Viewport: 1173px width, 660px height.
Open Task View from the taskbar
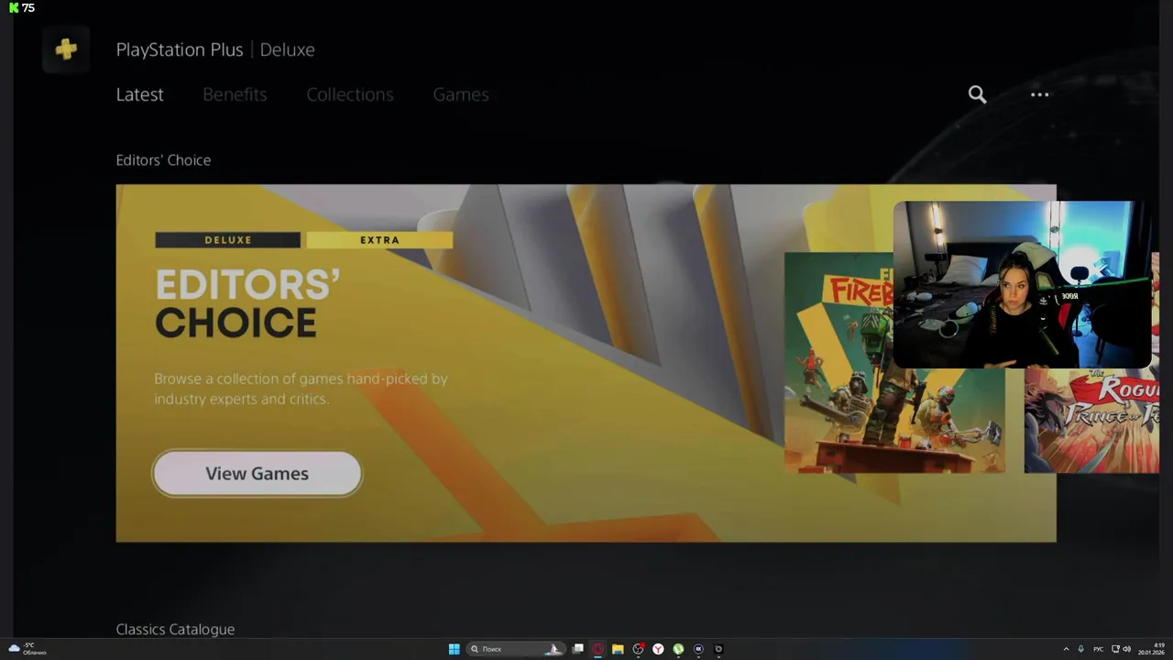[578, 649]
